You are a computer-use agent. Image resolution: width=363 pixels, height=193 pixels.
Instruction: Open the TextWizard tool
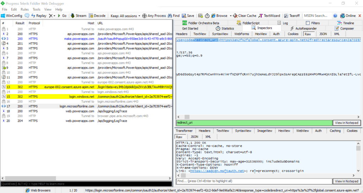270,16
